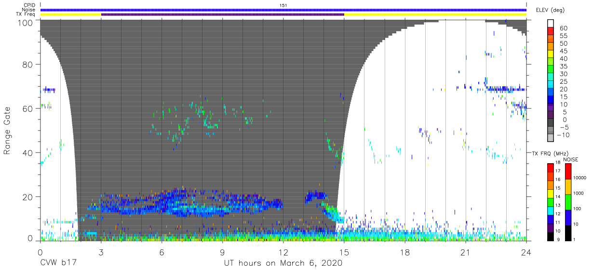Image resolution: width=592 pixels, height=273 pixels.
Task: Click the 12 hour mark on the UT axis
Action: [x=283, y=252]
